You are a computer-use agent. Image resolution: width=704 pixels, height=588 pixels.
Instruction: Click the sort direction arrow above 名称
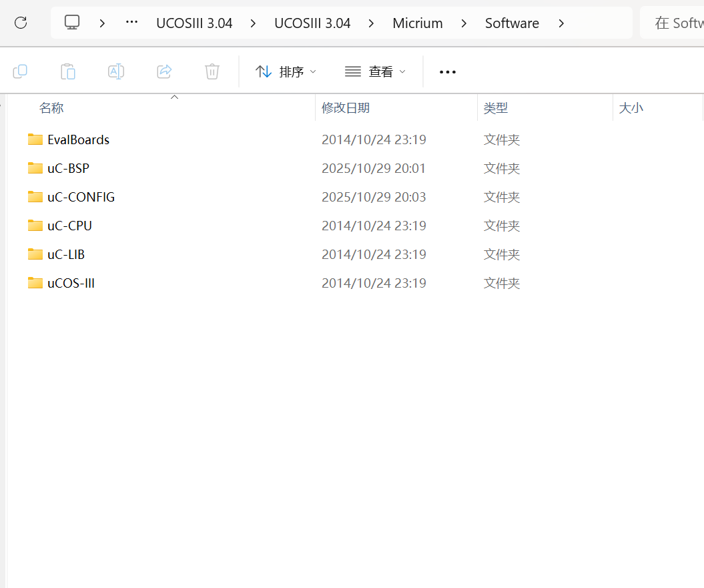[x=175, y=97]
